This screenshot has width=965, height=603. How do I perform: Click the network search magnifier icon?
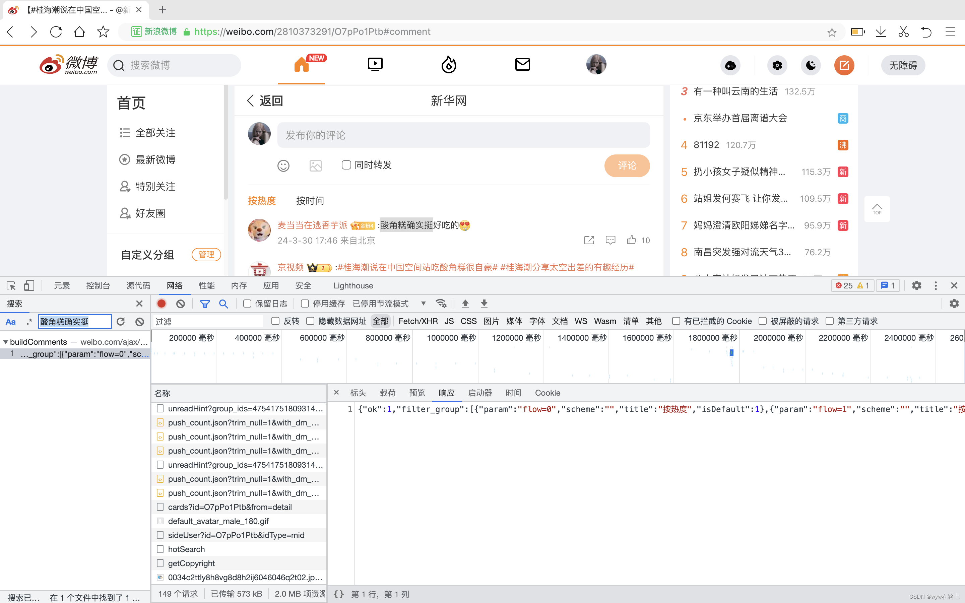224,304
